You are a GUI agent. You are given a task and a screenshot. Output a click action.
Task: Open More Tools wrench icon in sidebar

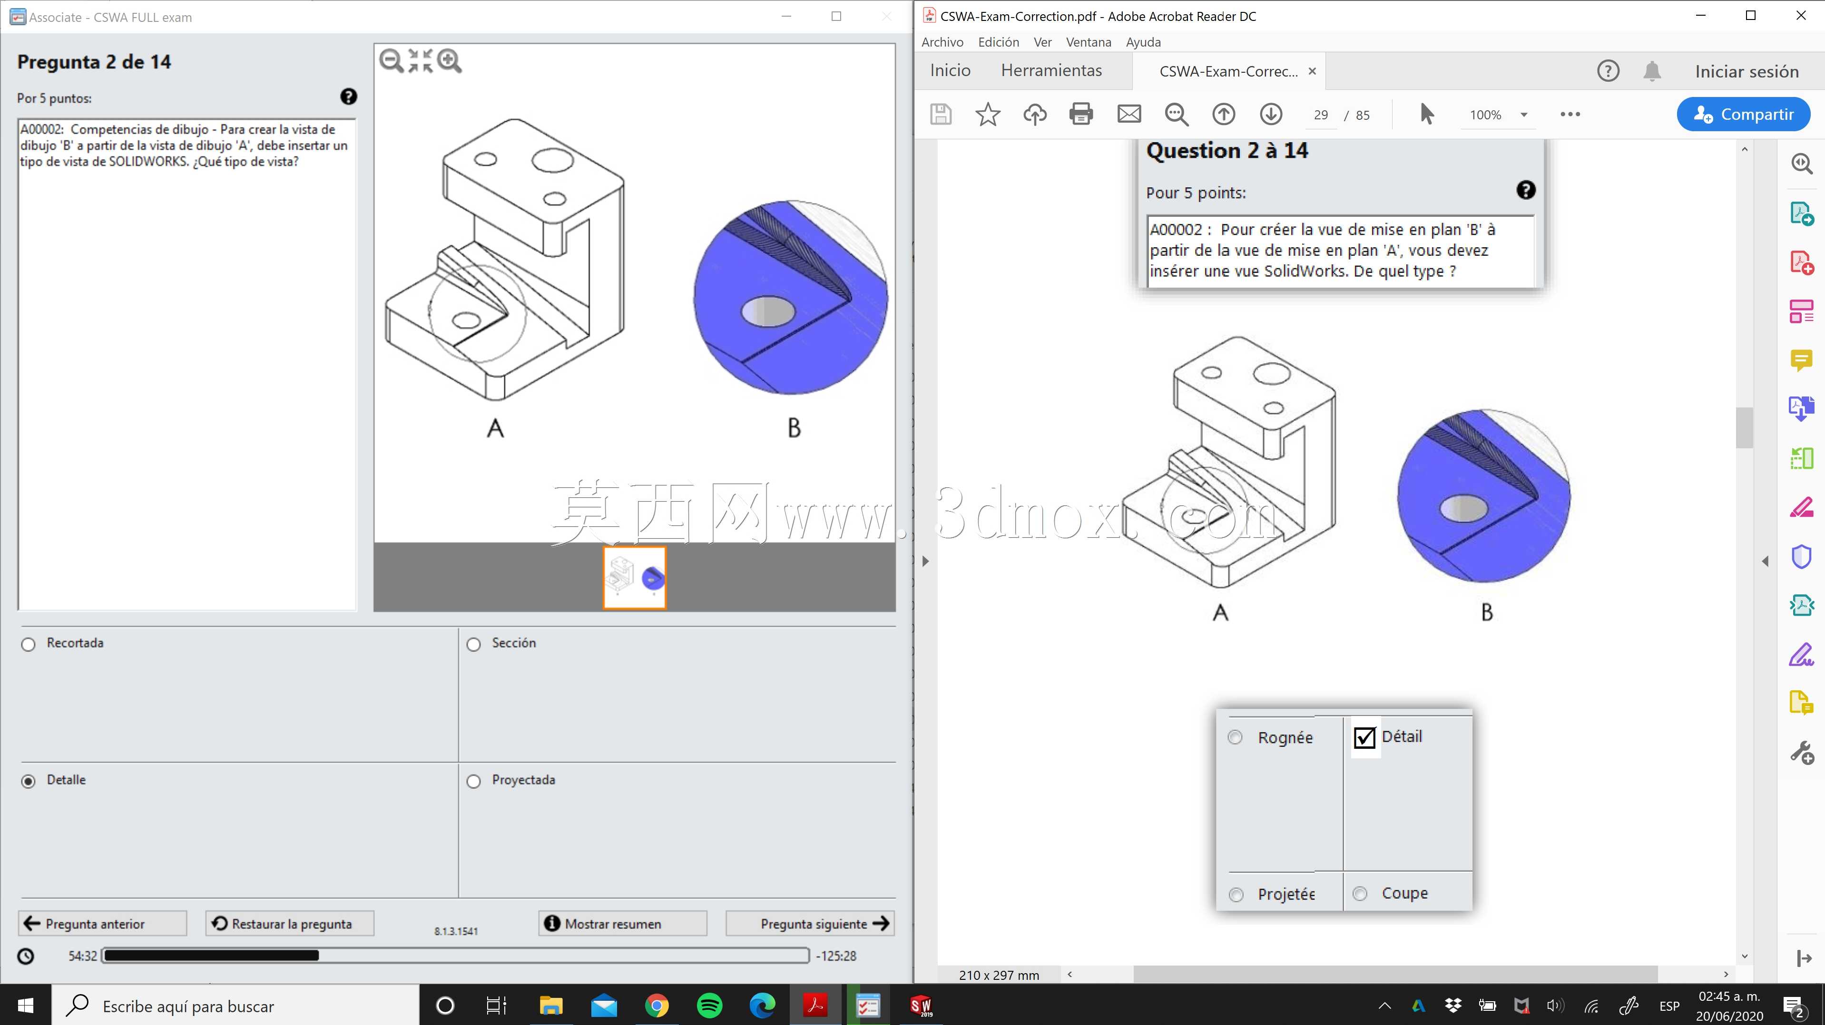tap(1802, 753)
